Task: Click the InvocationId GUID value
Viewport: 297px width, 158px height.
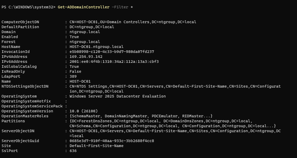Action: (112, 52)
